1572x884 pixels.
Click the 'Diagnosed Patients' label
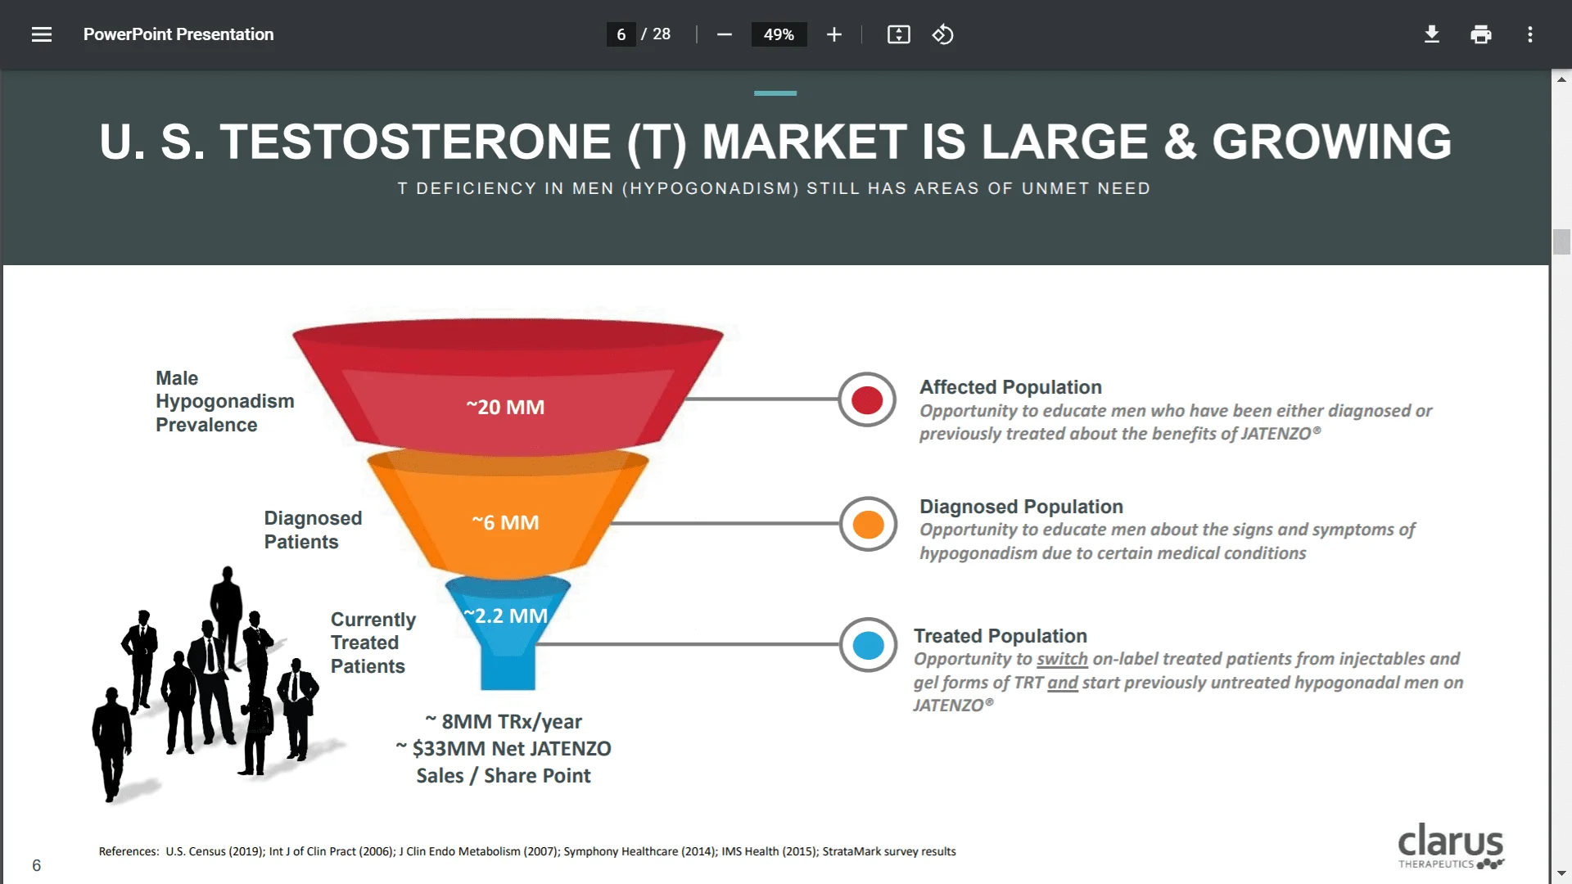[313, 530]
